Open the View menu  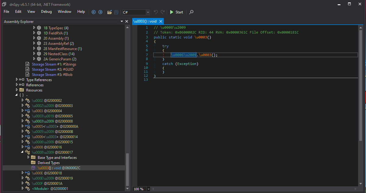pyautogui.click(x=31, y=12)
